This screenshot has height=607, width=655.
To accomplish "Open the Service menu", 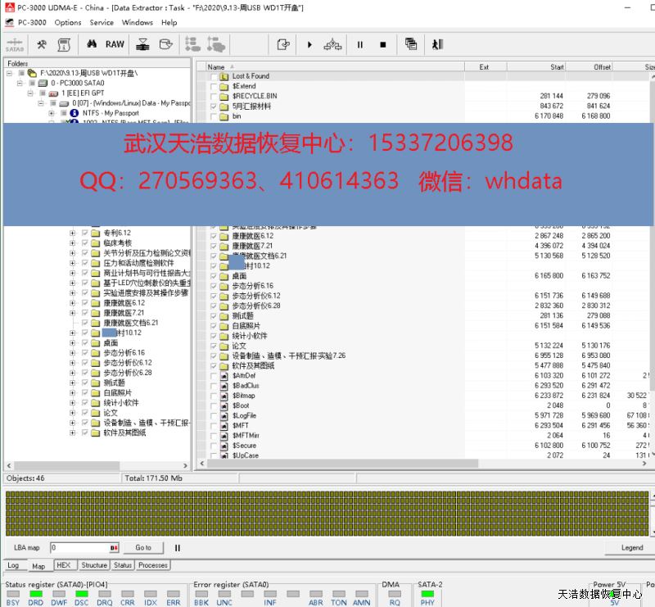I will point(102,22).
